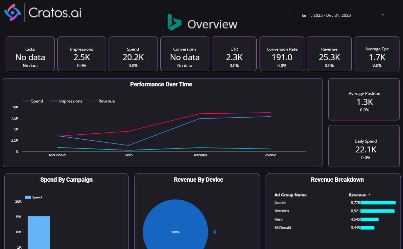
Task: Click the Avonie revenue bar 8,778
Action: [x=378, y=203]
